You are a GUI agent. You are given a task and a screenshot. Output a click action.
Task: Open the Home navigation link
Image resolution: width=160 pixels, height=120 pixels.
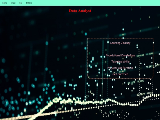[x=4, y=3]
